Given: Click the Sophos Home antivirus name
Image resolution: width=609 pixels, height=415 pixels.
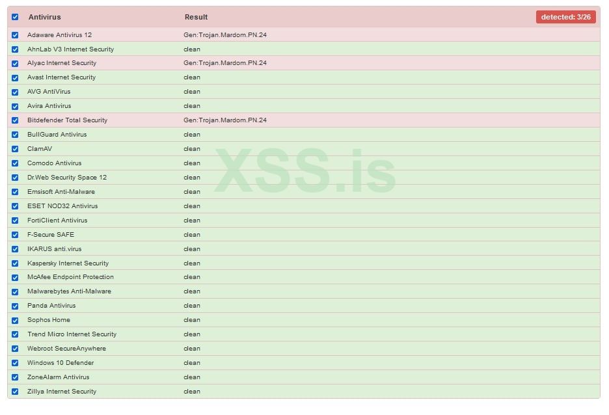Looking at the screenshot, I should pyautogui.click(x=49, y=320).
